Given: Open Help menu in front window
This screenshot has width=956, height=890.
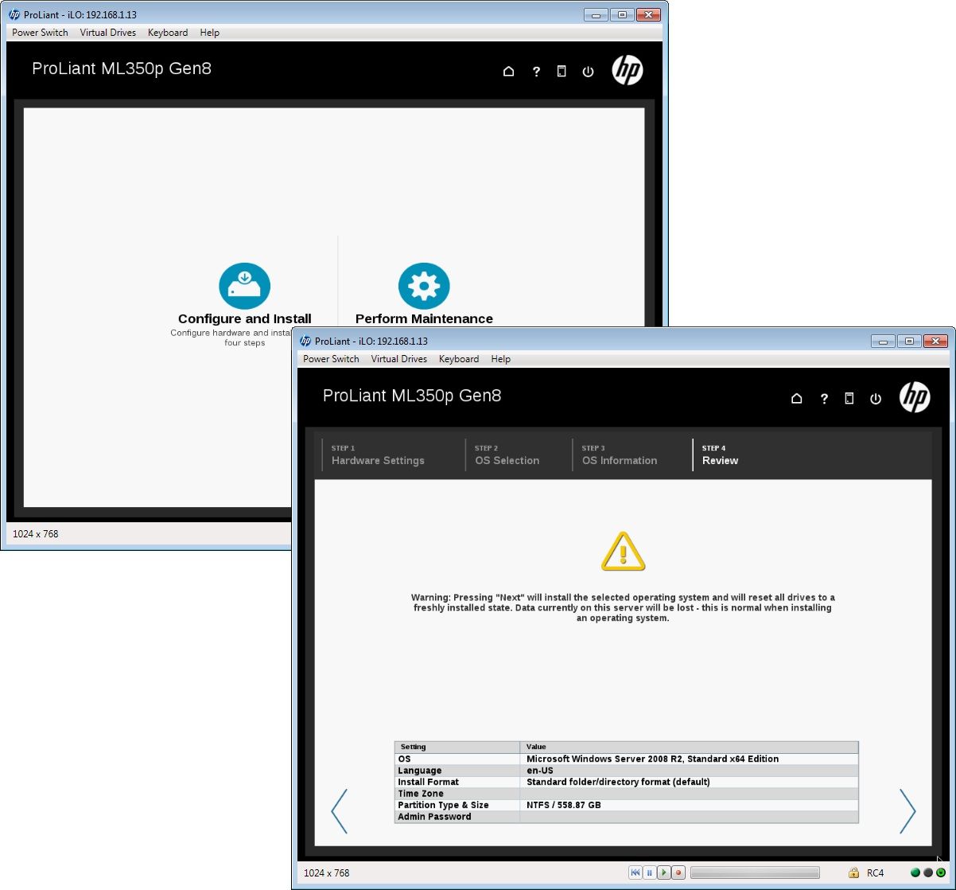Looking at the screenshot, I should tap(501, 359).
